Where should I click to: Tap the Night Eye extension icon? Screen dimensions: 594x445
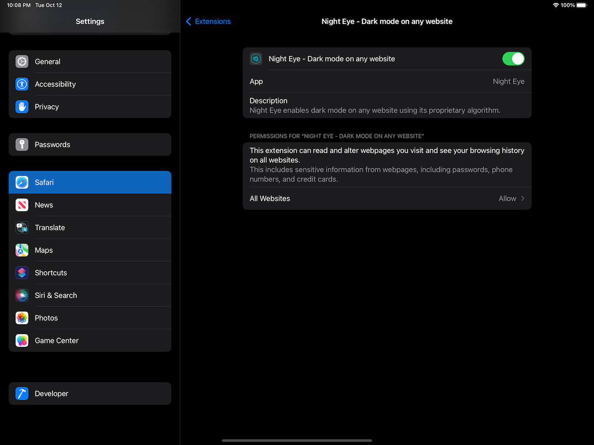(256, 59)
